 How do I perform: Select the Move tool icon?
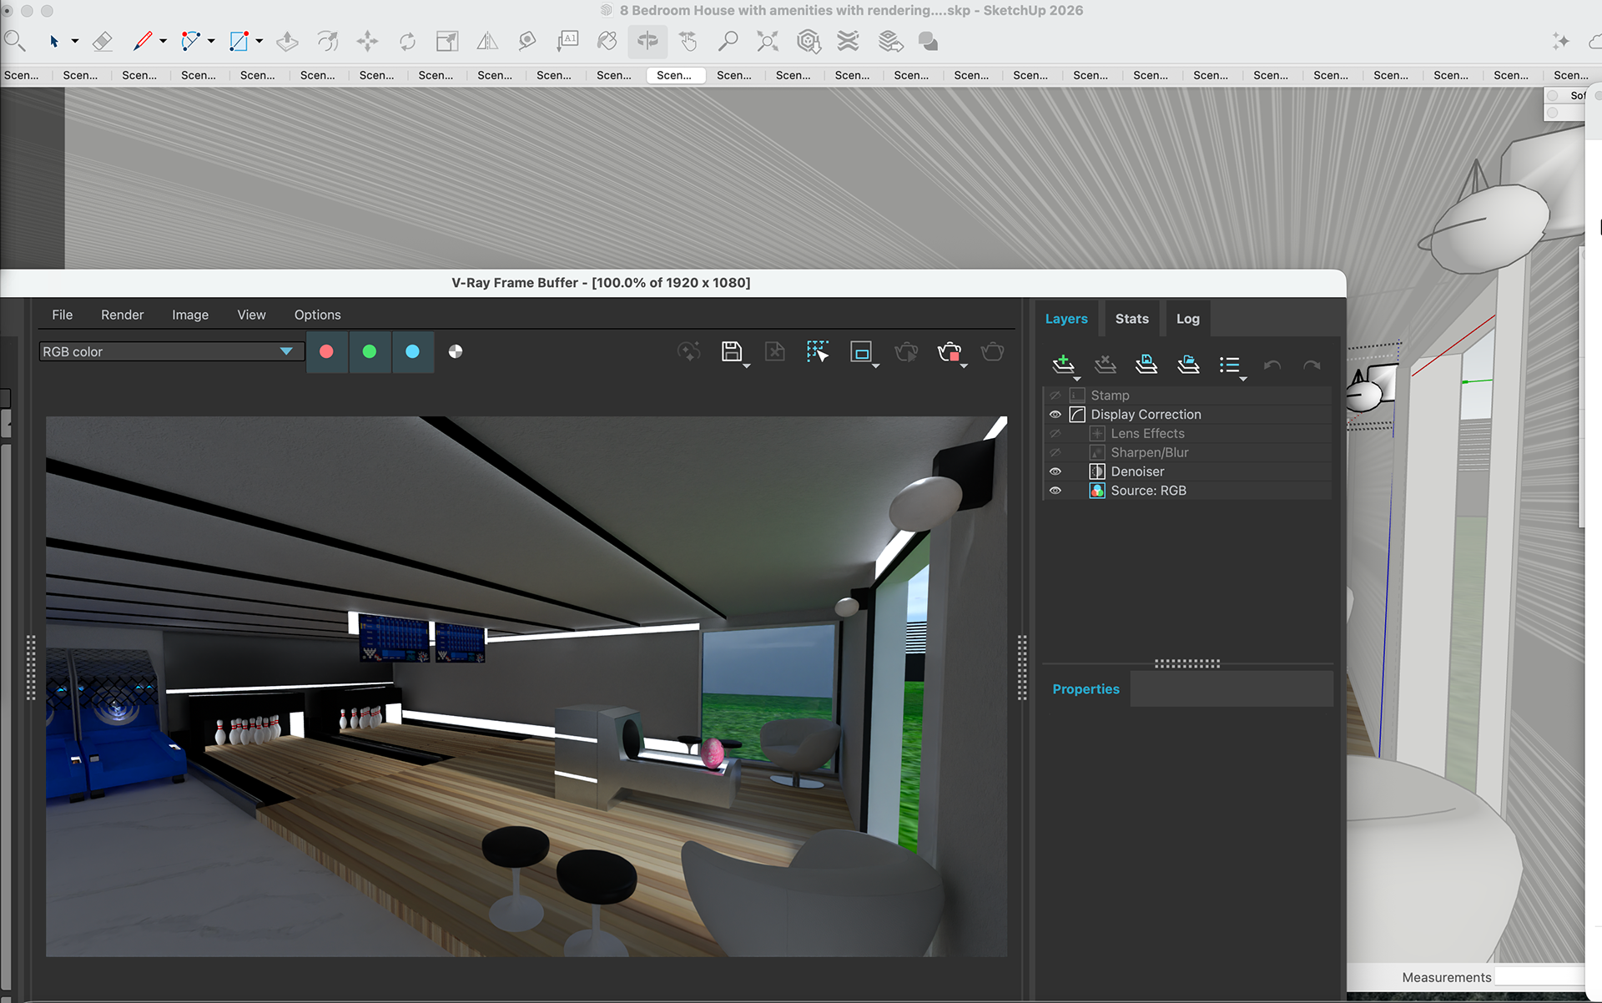(367, 41)
